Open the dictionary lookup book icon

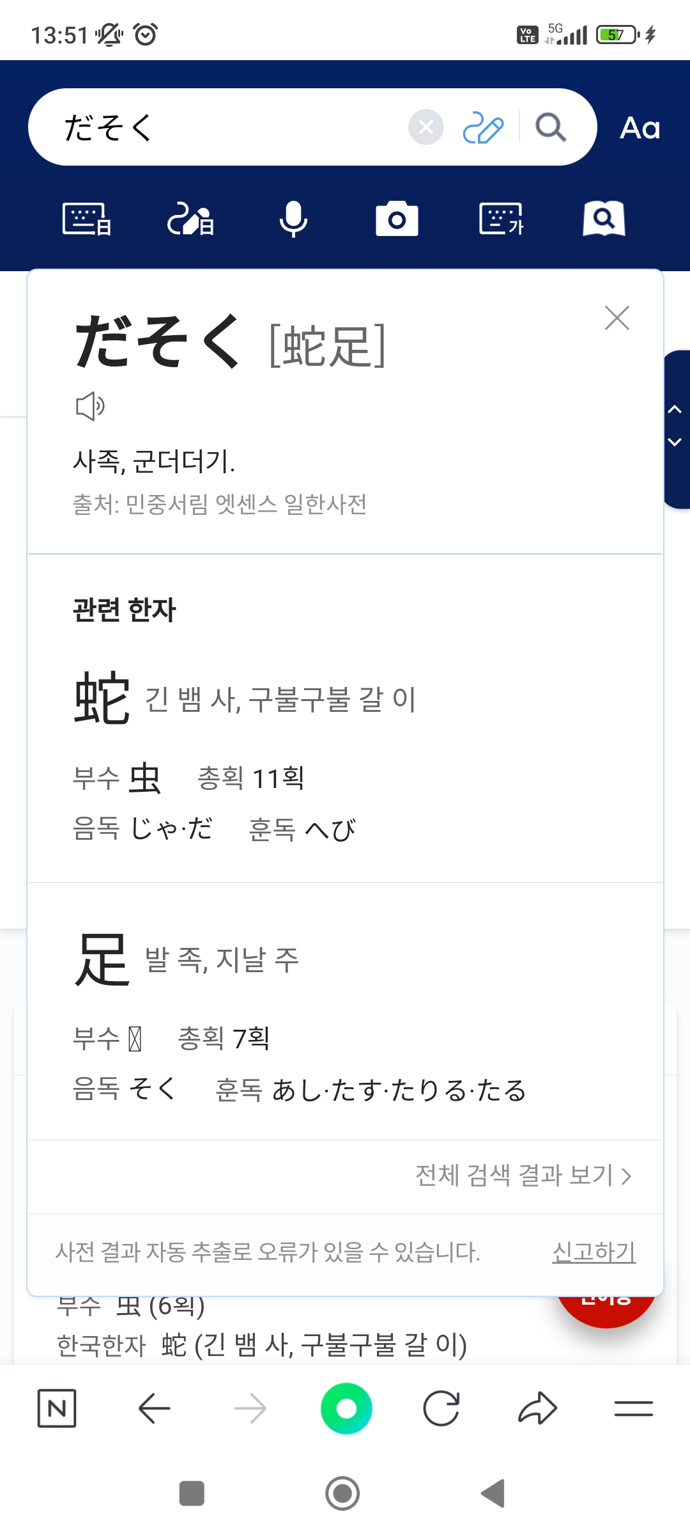pos(604,219)
